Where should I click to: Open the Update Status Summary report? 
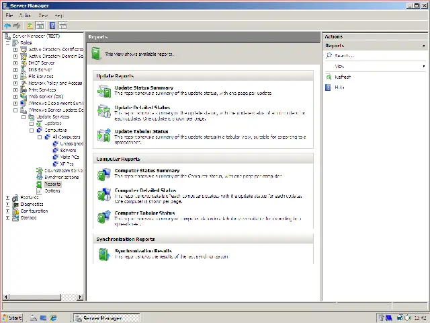click(144, 87)
